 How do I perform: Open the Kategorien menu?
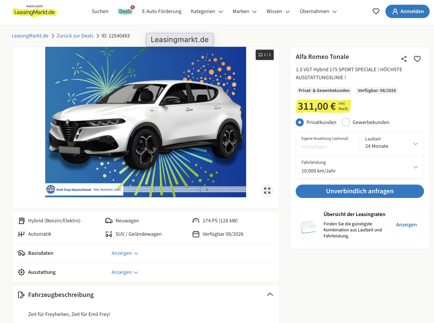[207, 11]
